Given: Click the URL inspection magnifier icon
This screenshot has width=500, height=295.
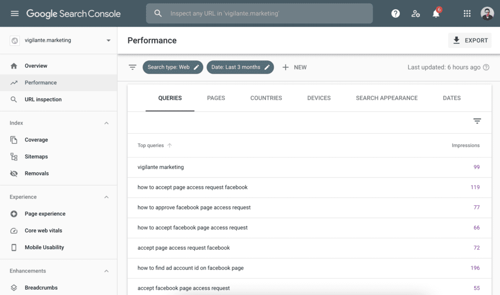Looking at the screenshot, I should (x=14, y=99).
